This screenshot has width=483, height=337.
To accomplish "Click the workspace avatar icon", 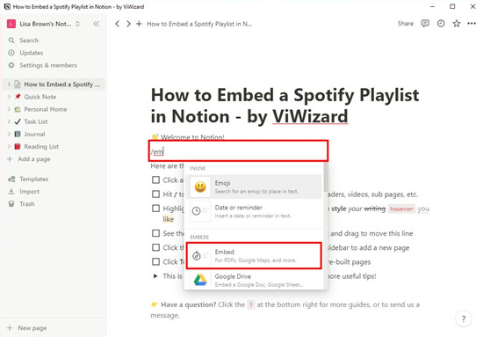I will (11, 24).
